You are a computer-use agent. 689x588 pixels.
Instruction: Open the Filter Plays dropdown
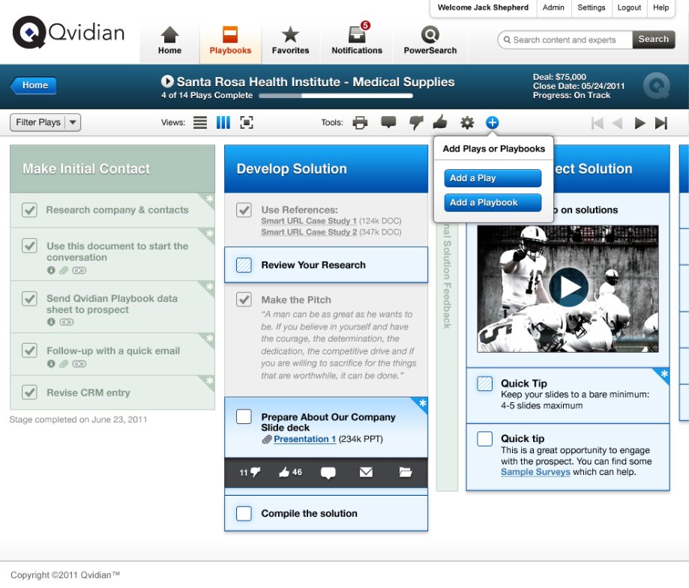[45, 123]
